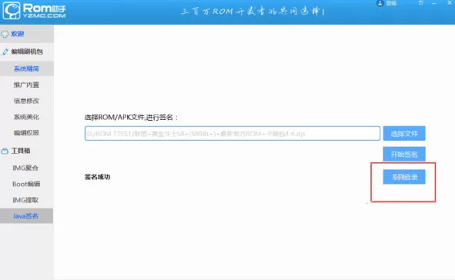The image size is (455, 280).
Task: Click the cloud icon beside 欢迎
Action: pyautogui.click(x=5, y=34)
